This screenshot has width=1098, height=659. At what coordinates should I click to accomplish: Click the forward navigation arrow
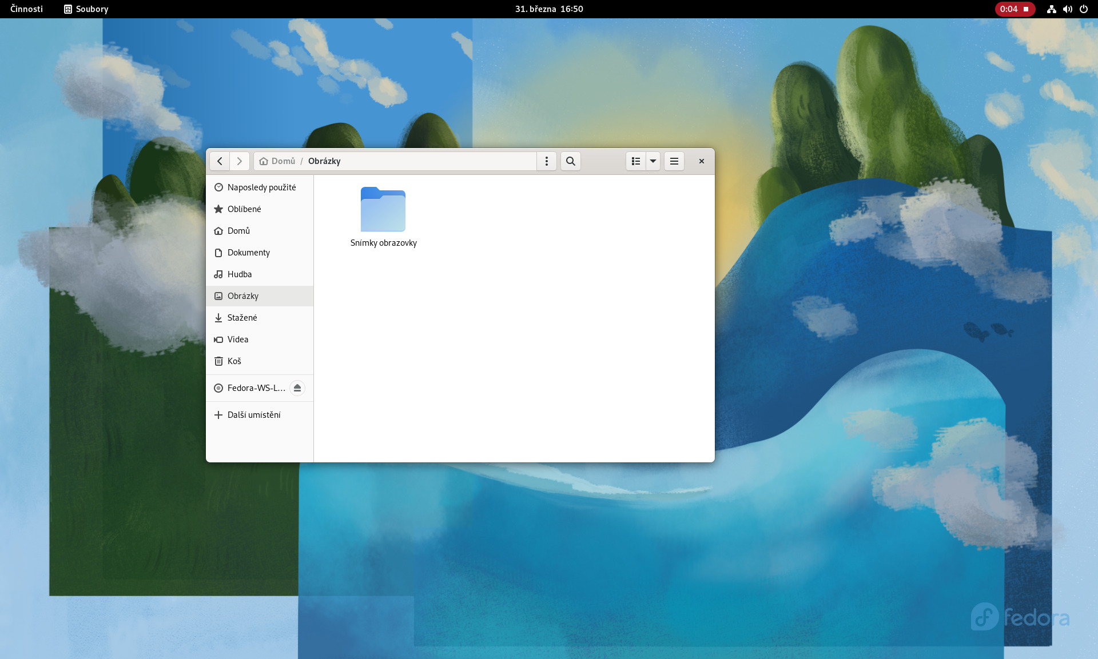pyautogui.click(x=240, y=161)
